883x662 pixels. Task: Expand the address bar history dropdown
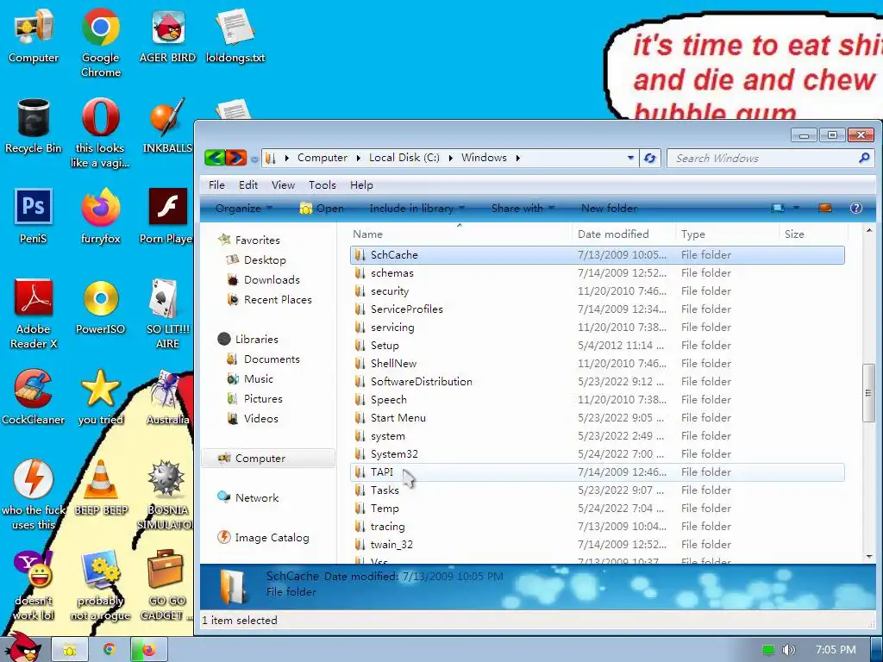(630, 159)
